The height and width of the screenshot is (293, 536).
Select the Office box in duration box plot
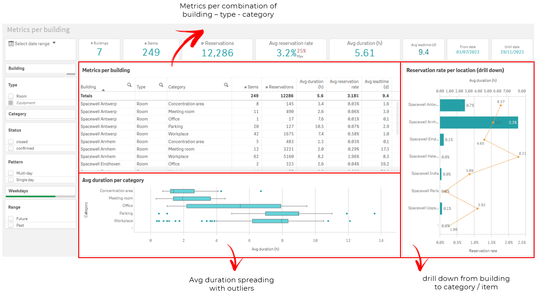(234, 206)
